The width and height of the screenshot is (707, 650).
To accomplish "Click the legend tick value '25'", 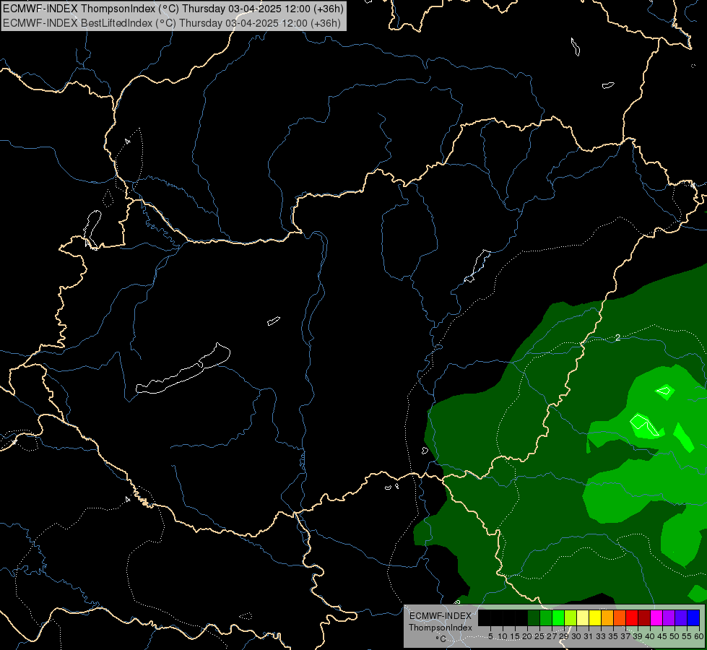I will coord(539,636).
